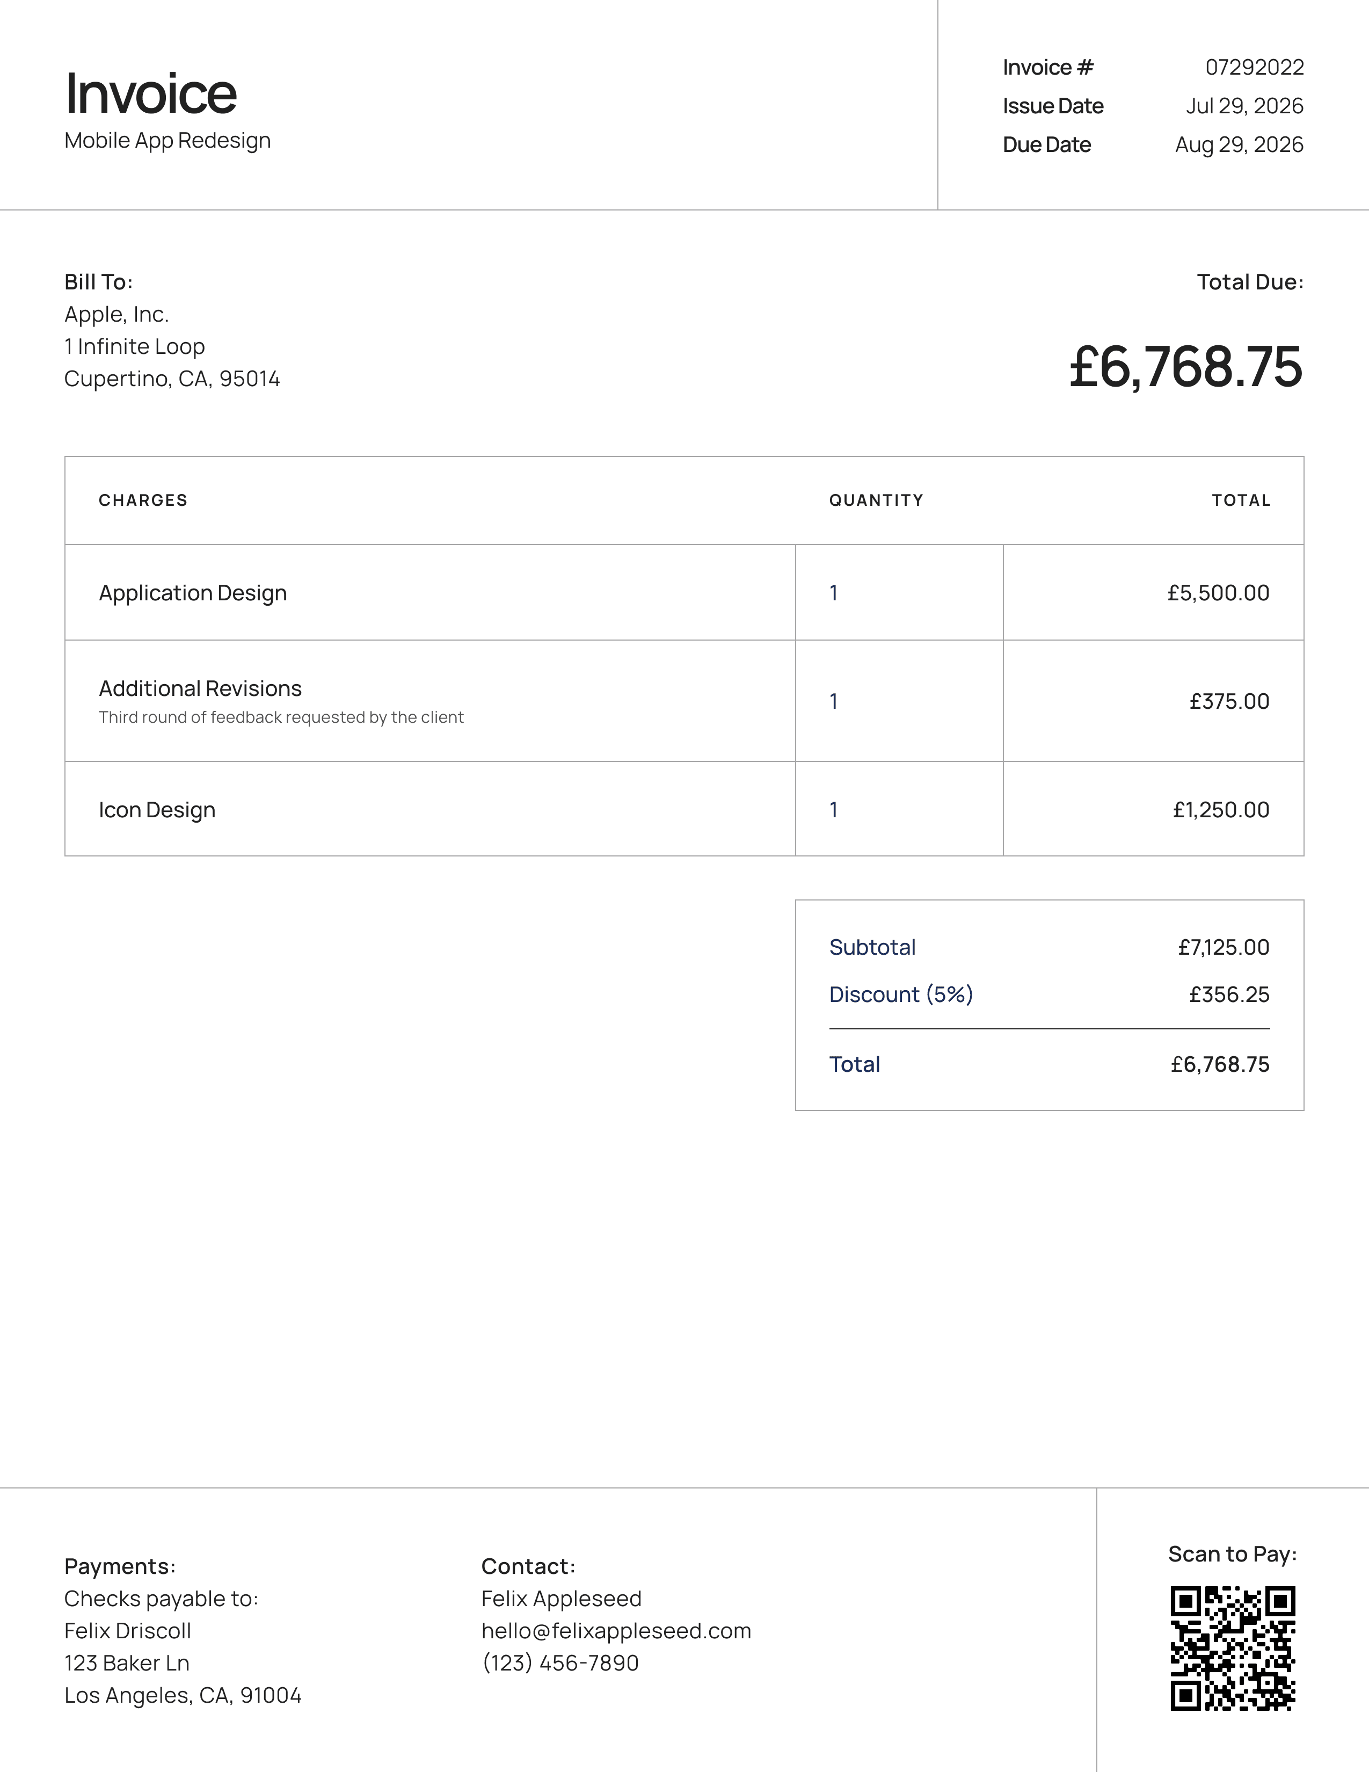Click the large Total Due amount £6,768.75
This screenshot has height=1772, width=1369.
click(x=1186, y=367)
